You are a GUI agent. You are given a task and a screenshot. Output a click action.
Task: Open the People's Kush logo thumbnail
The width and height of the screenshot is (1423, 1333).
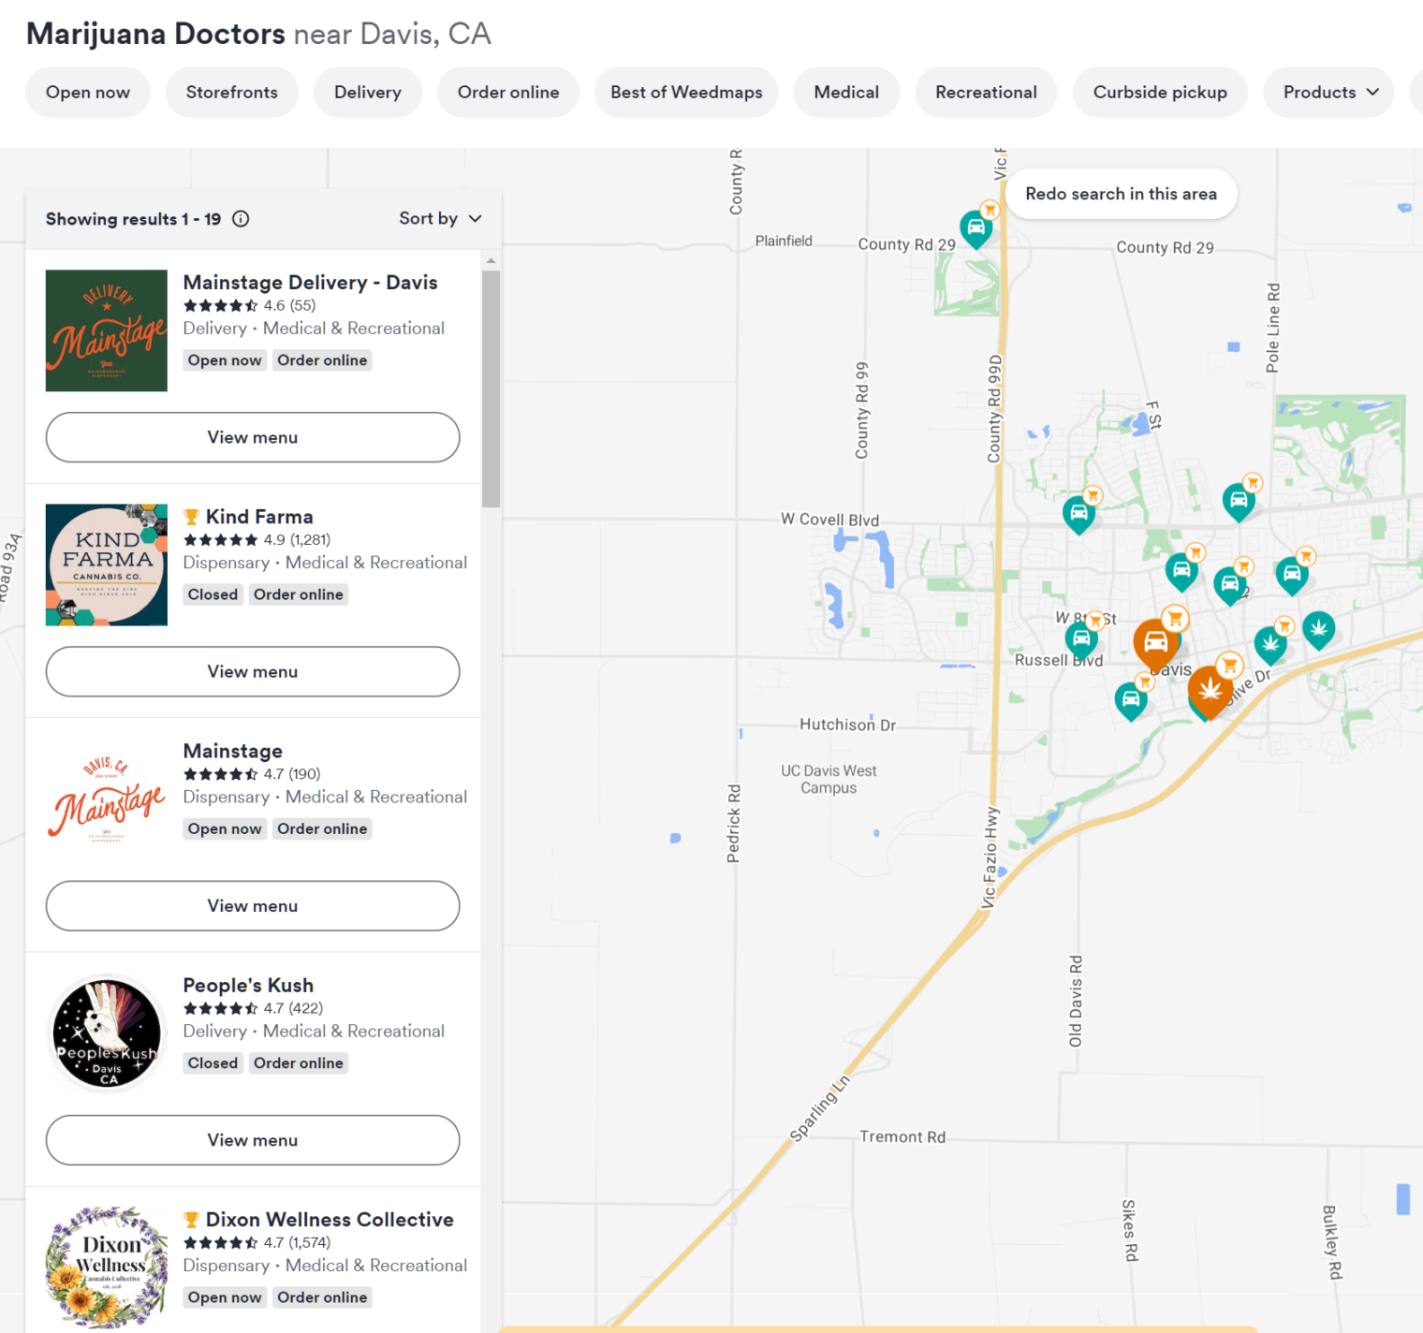point(107,1033)
